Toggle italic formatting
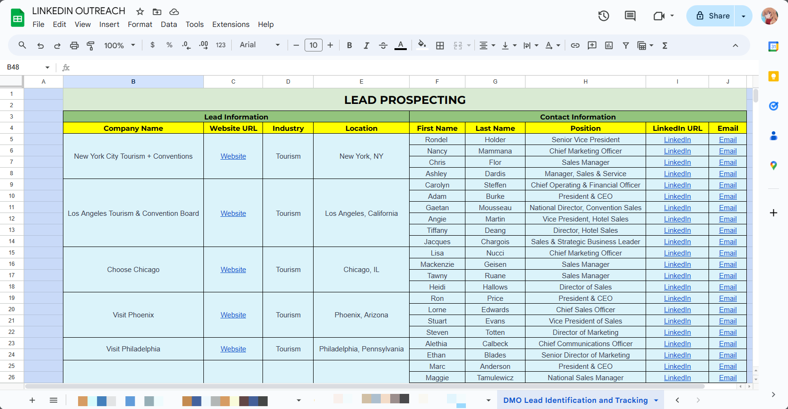The width and height of the screenshot is (788, 409). pos(366,45)
